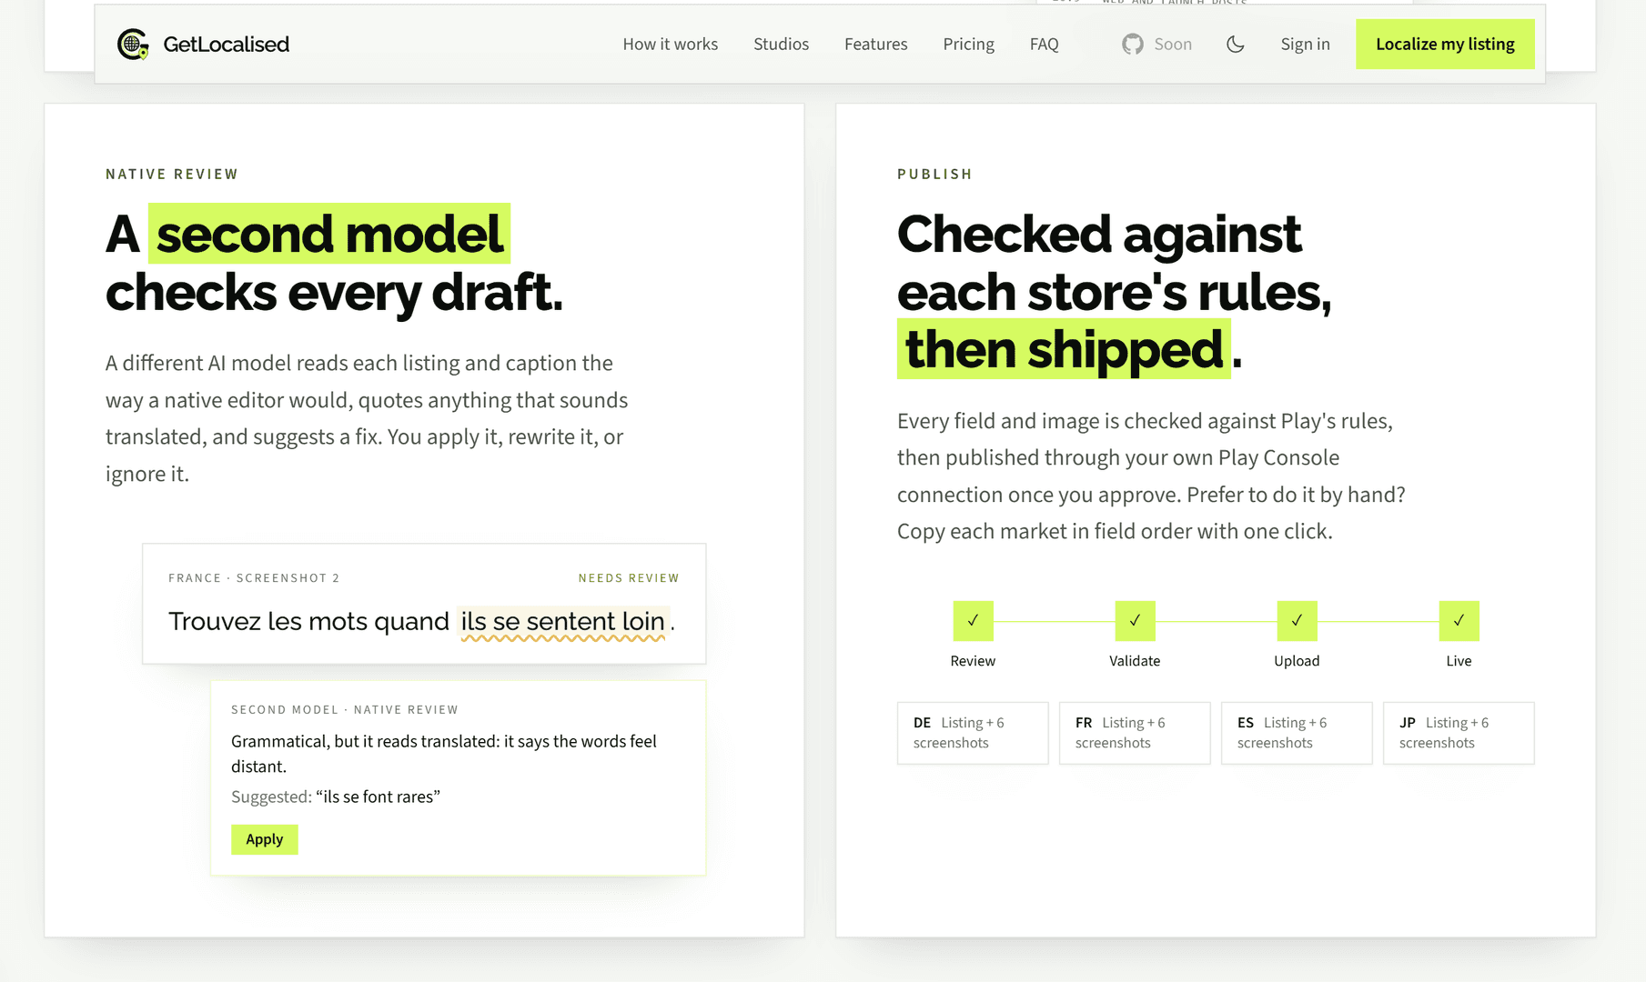
Task: Click the Review step checkmark icon
Action: coord(973,621)
